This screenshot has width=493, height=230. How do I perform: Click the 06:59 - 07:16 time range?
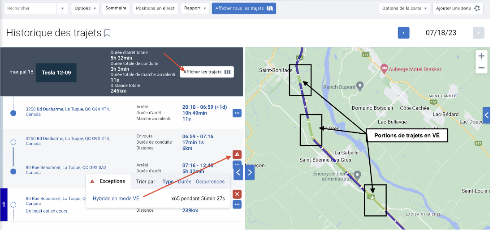[198, 136]
